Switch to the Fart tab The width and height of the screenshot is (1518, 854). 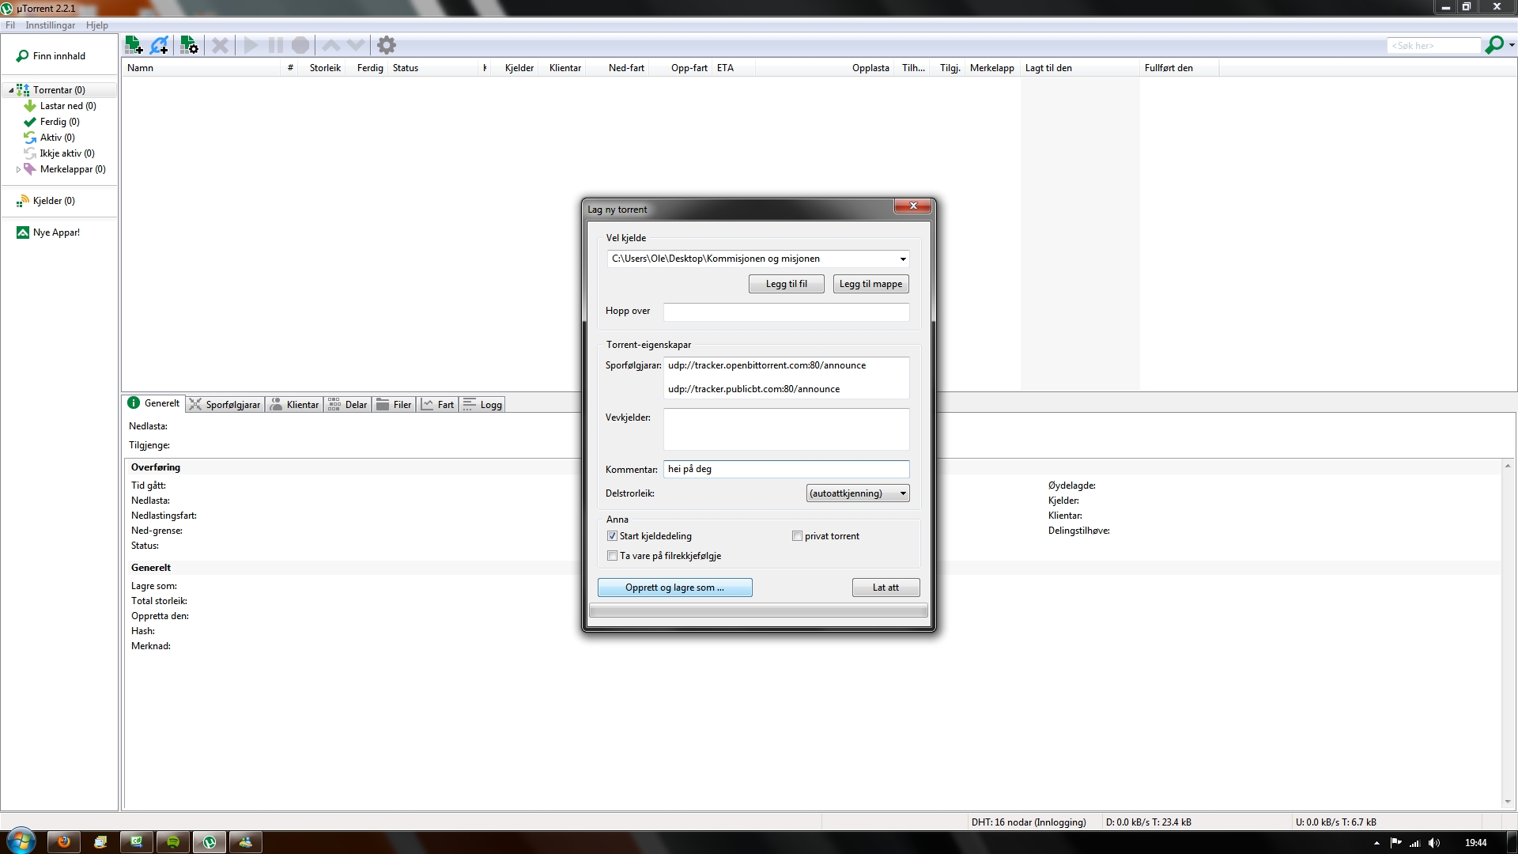click(x=438, y=404)
